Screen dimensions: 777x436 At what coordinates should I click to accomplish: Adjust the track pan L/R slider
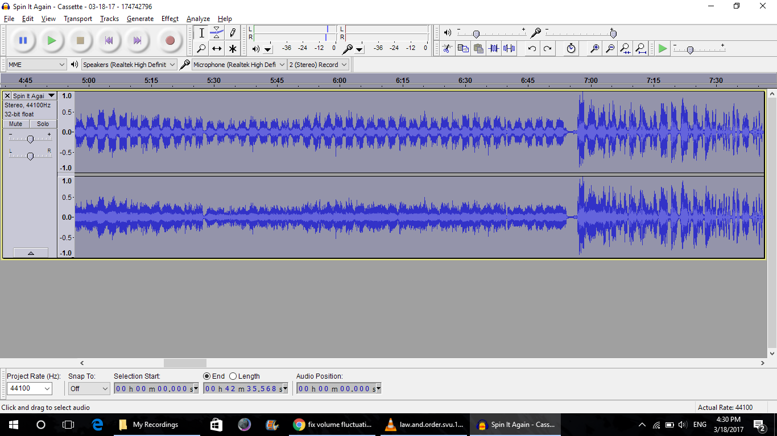pyautogui.click(x=30, y=156)
